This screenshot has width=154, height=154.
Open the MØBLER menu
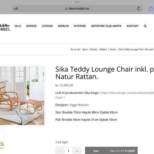[63, 26]
